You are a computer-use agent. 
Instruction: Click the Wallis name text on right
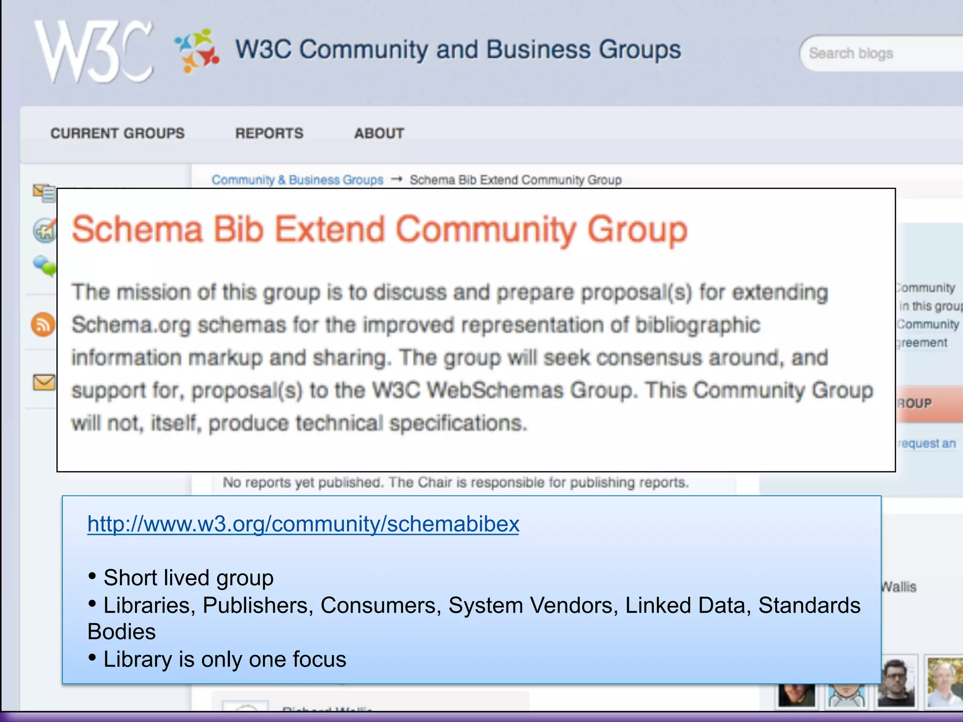pos(899,587)
